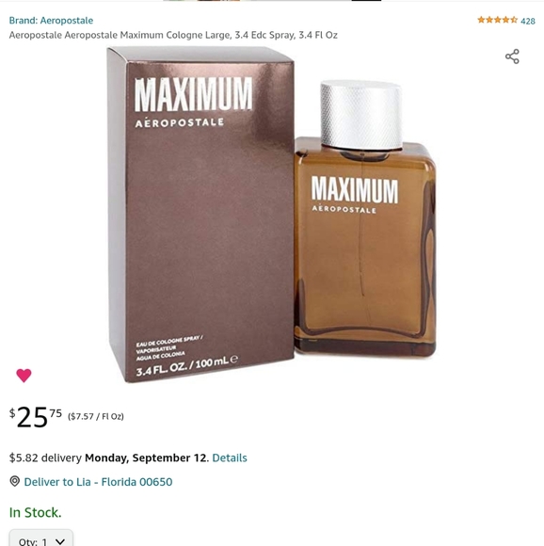Image resolution: width=544 pixels, height=546 pixels.
Task: Click the Details delivery link
Action: 230,458
